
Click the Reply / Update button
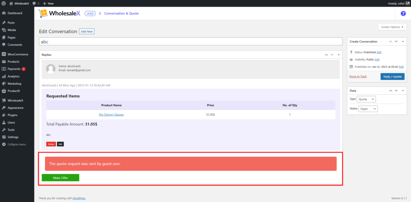pyautogui.click(x=392, y=76)
